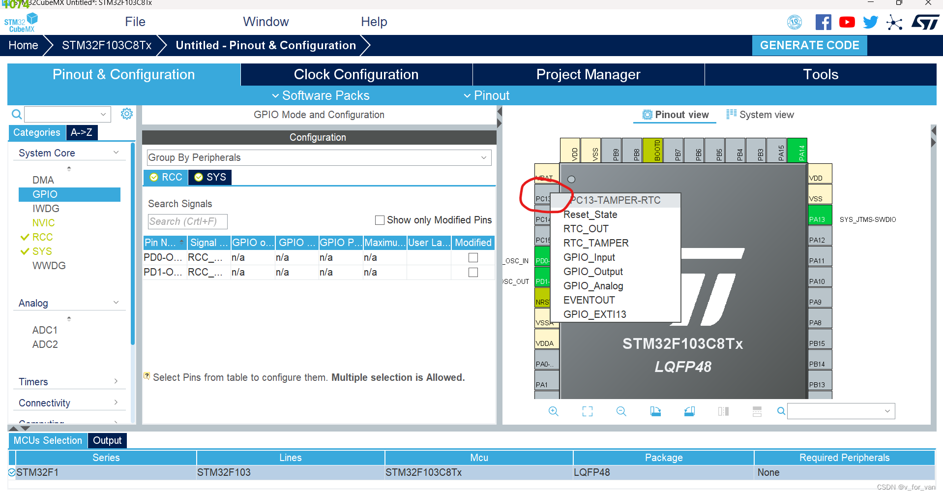
Task: Click the horizontal flip view icon
Action: point(723,411)
